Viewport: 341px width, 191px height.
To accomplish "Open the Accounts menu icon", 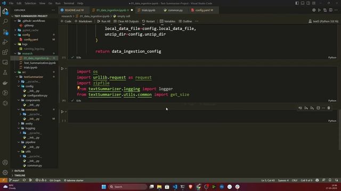I will click(x=5, y=162).
